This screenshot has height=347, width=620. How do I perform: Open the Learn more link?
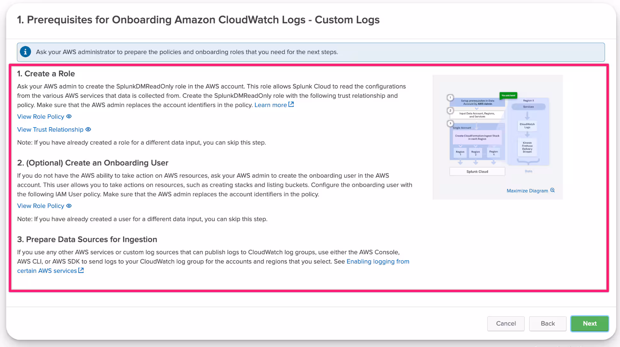click(270, 105)
